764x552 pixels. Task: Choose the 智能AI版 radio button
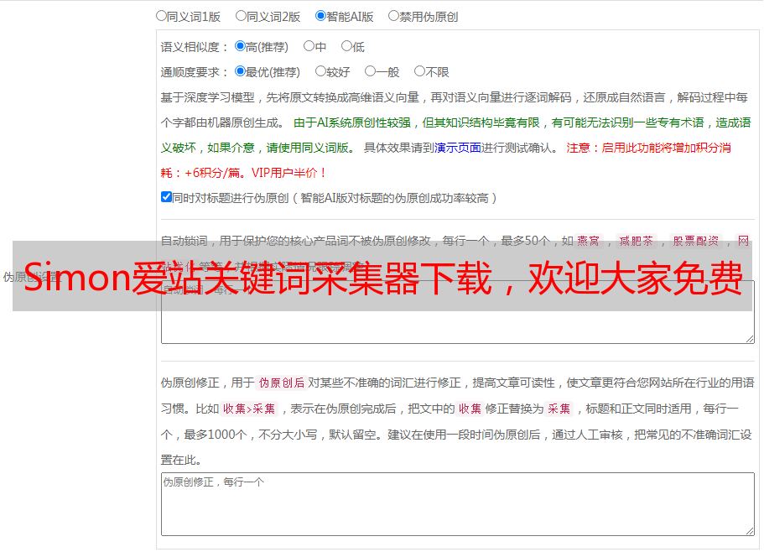pos(320,16)
